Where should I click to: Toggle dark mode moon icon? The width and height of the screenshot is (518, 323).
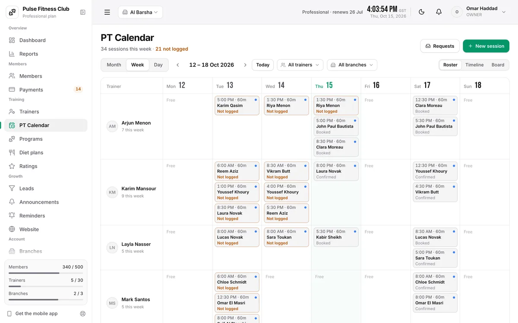(422, 12)
